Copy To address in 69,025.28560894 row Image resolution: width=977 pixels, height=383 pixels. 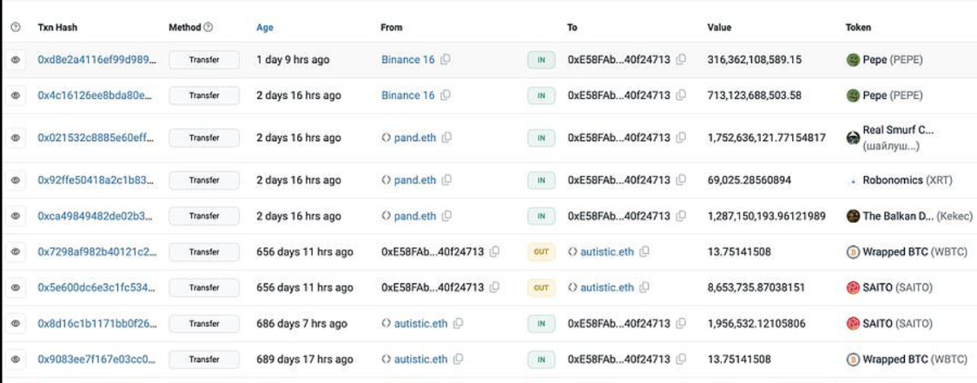pyautogui.click(x=681, y=180)
